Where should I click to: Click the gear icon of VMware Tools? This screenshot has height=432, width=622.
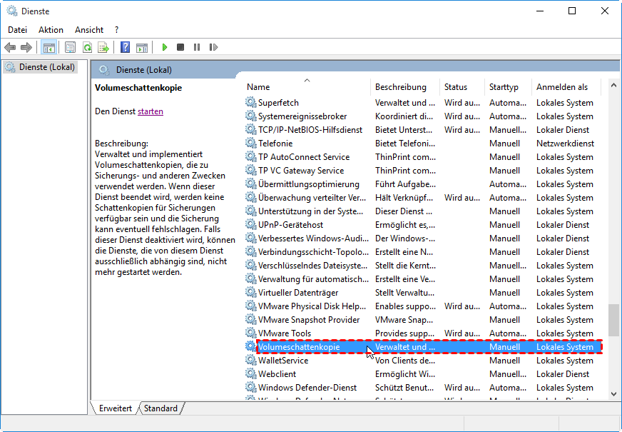coord(250,333)
